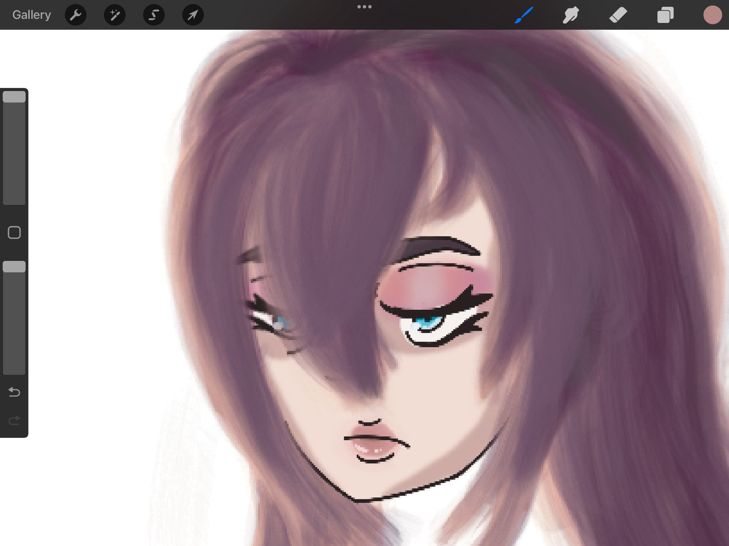Viewport: 729px width, 546px height.
Task: Click the brush opacity slider handle
Action: pos(14,266)
